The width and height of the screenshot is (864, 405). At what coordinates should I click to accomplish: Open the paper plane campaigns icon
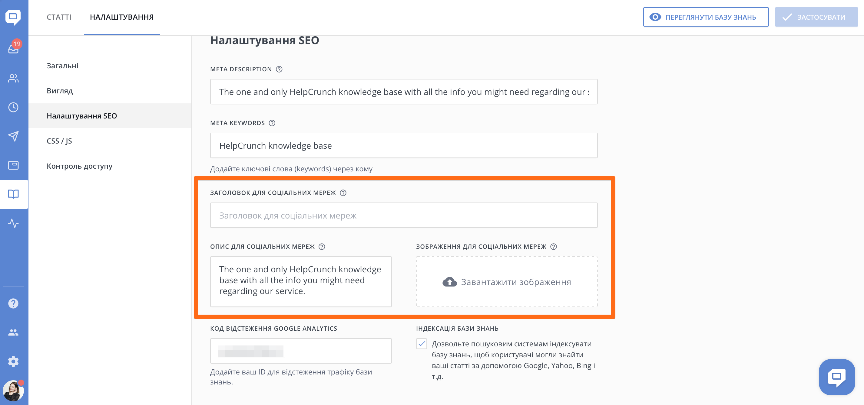tap(13, 136)
